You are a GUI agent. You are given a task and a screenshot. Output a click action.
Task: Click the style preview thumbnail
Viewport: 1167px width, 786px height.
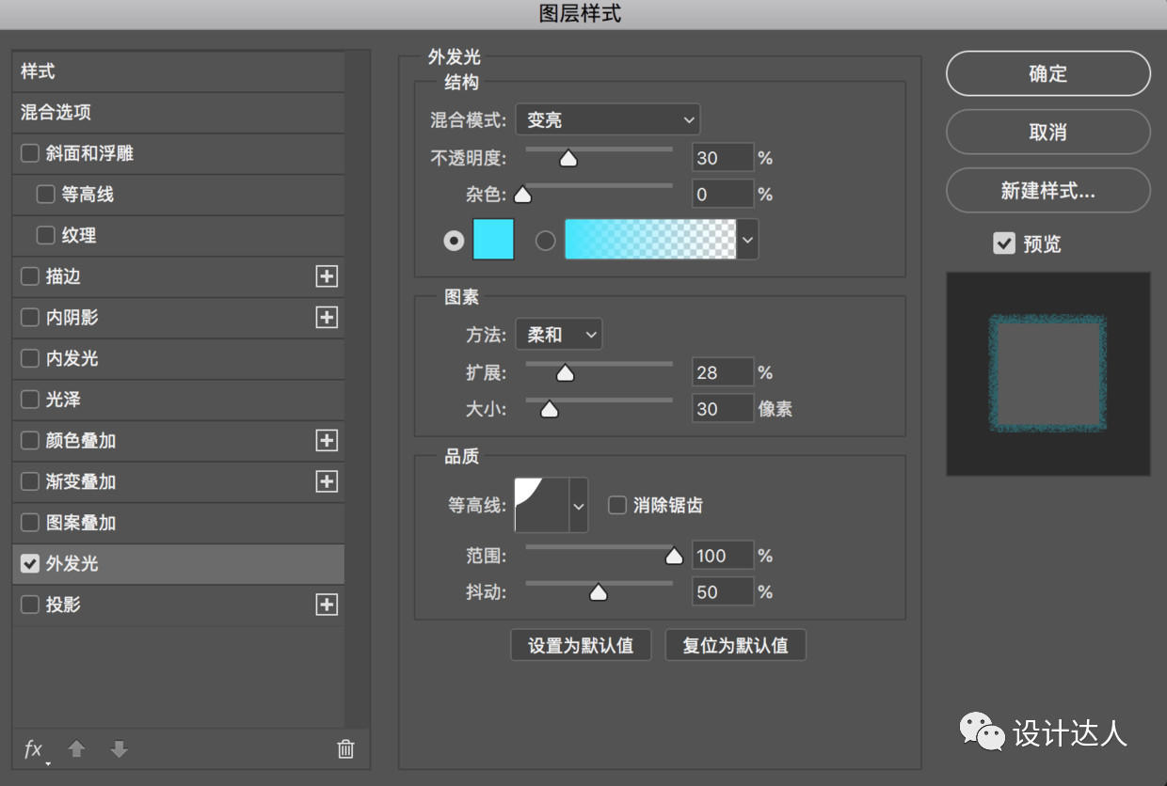1047,373
